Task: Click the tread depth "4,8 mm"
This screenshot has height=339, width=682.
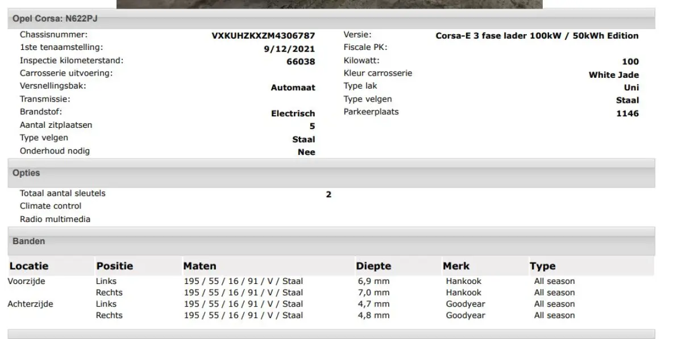Action: coord(373,315)
